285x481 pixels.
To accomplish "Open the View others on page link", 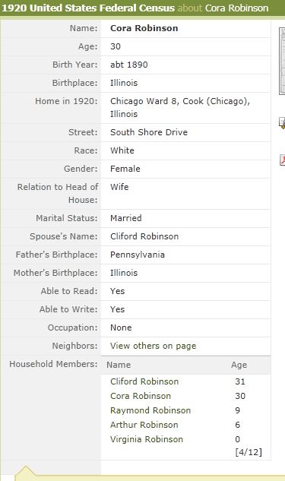I will tap(153, 346).
